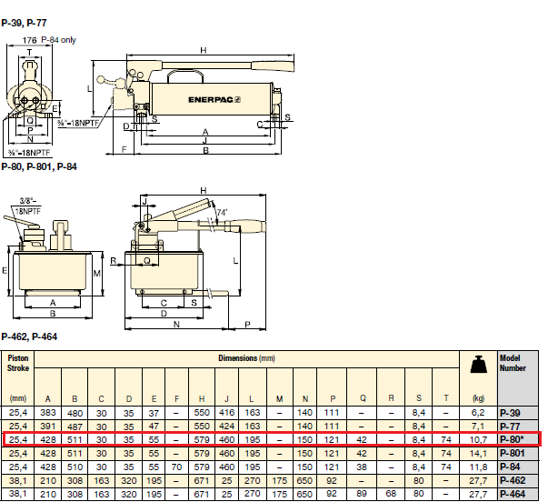
Task: Click the weight value "11,8"
Action: point(478,467)
